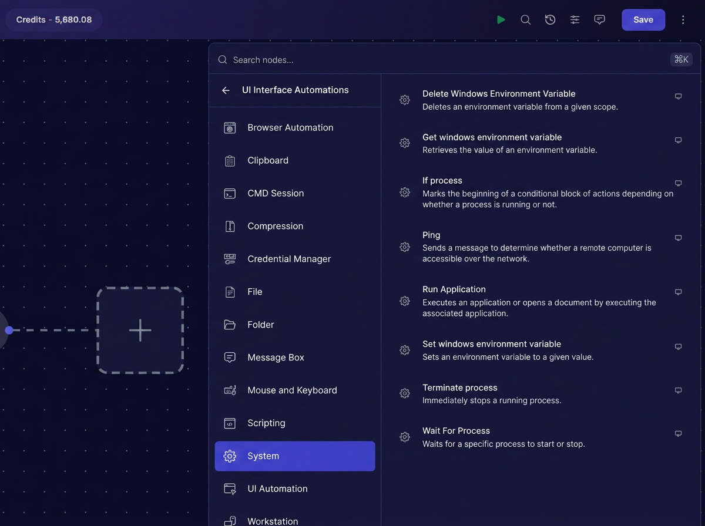Click the Clipboard category icon
The width and height of the screenshot is (705, 526).
tap(230, 161)
